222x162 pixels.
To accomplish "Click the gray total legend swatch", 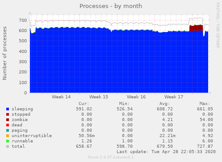I will [8, 146].
